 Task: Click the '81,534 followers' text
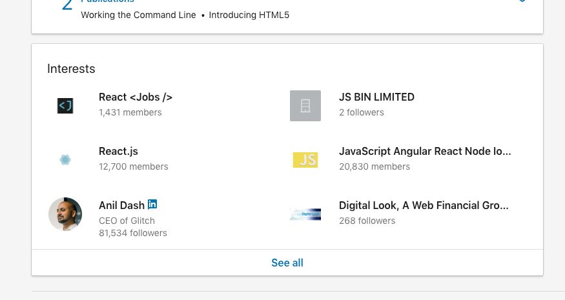click(x=133, y=233)
